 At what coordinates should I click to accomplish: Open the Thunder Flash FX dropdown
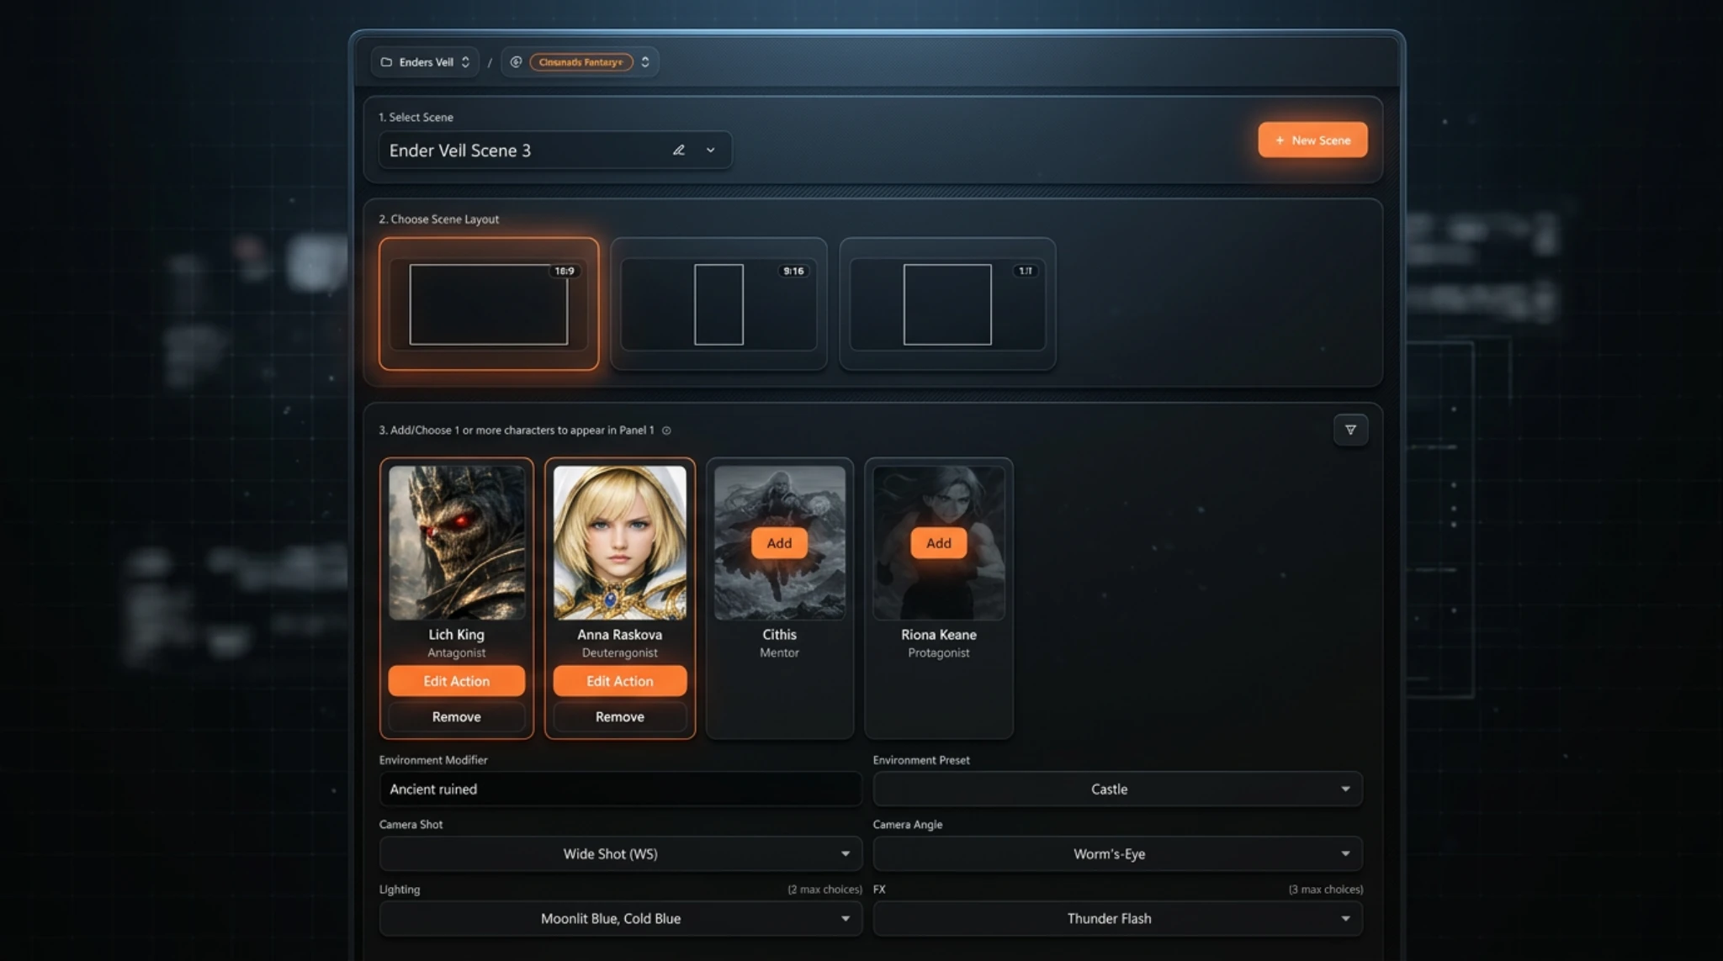click(x=1116, y=918)
